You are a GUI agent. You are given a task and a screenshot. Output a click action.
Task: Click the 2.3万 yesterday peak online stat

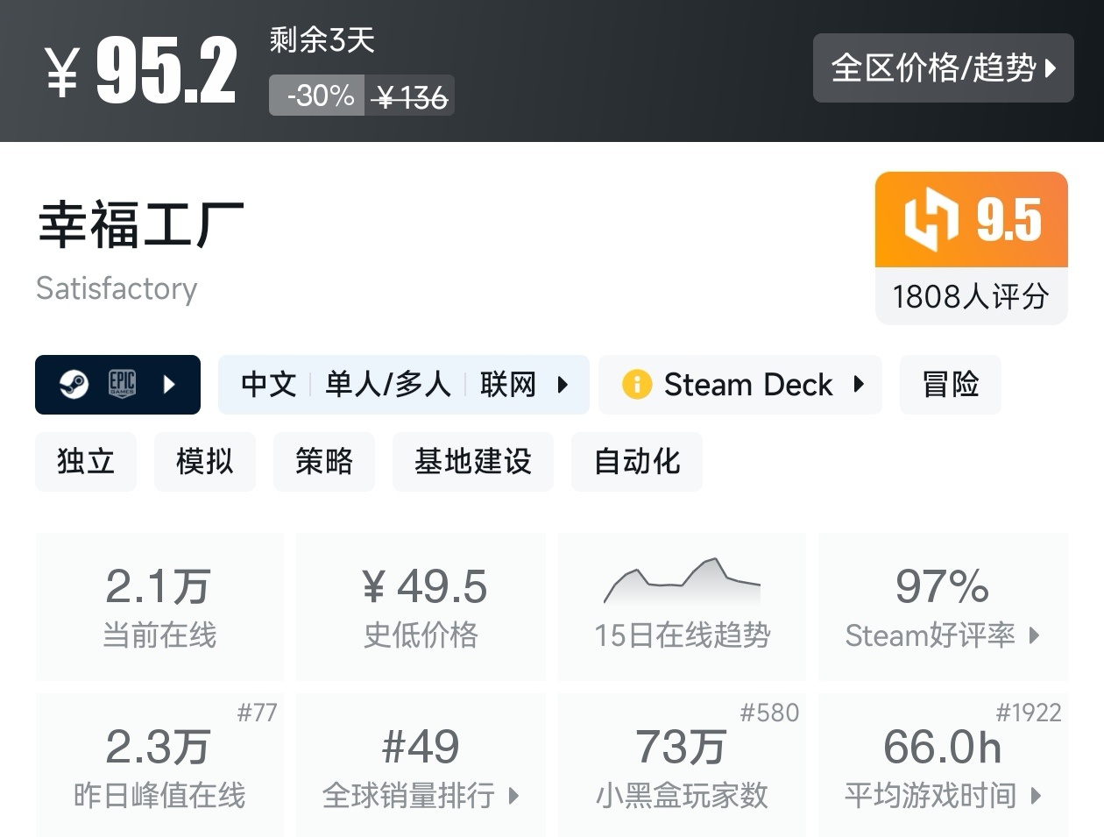tap(159, 747)
